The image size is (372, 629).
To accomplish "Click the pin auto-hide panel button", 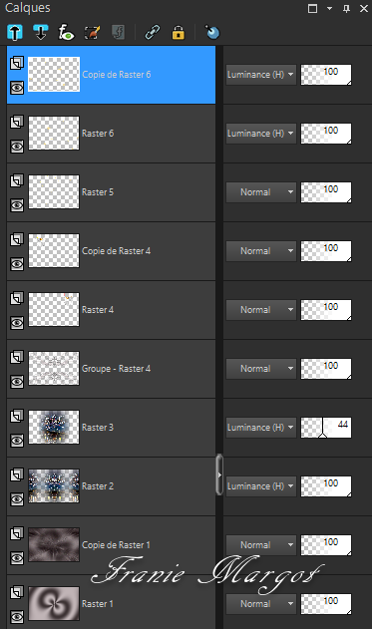I will tap(346, 8).
